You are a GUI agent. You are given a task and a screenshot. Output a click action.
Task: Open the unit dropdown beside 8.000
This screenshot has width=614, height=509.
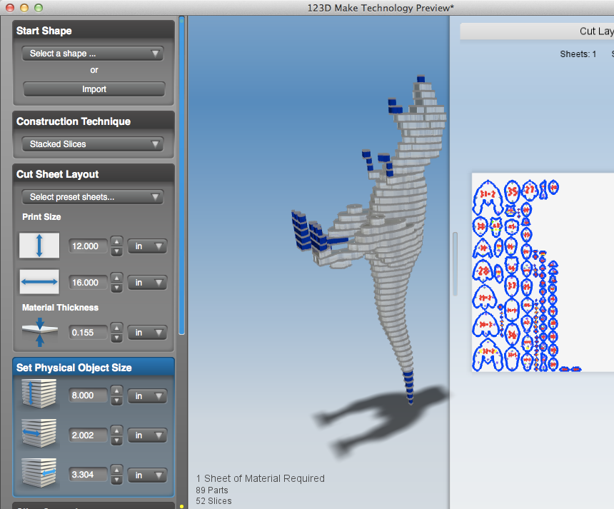click(148, 395)
